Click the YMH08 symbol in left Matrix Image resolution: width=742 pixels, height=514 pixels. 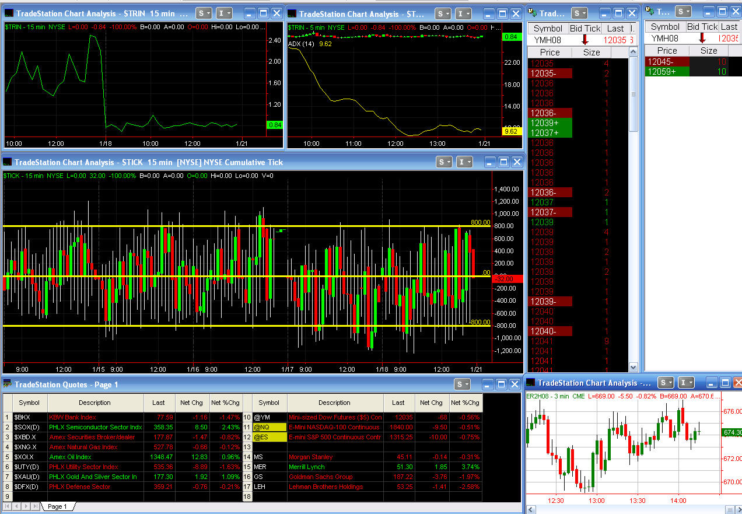pyautogui.click(x=548, y=40)
